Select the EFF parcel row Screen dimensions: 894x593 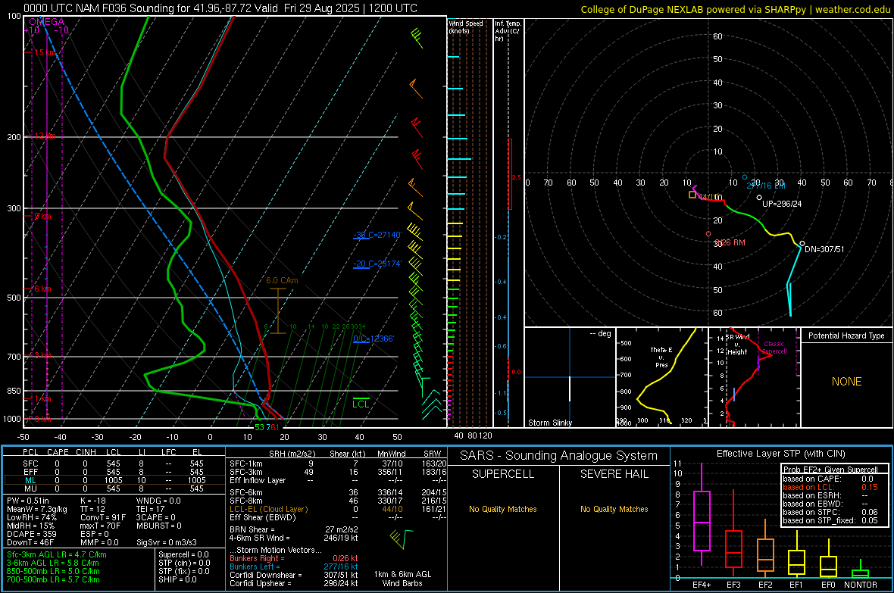click(114, 472)
